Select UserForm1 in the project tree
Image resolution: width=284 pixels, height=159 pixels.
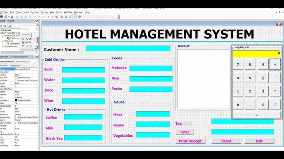coord(15,44)
